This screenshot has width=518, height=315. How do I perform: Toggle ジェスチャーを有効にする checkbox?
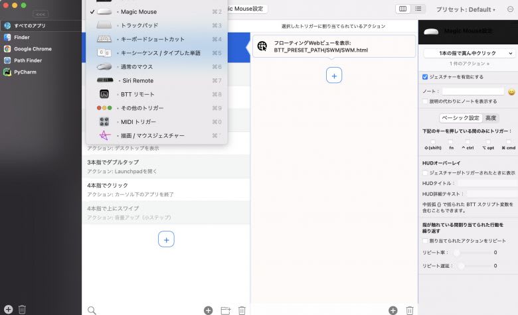(x=425, y=77)
